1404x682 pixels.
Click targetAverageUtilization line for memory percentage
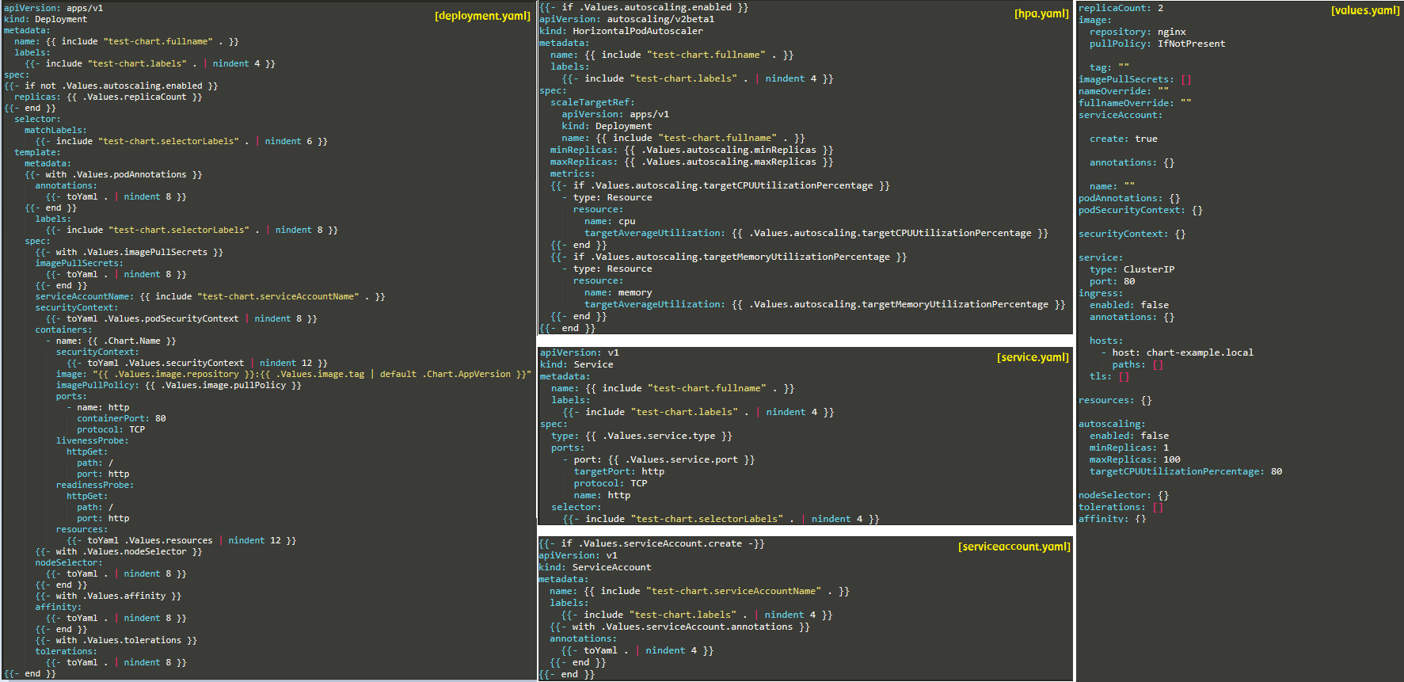point(824,304)
